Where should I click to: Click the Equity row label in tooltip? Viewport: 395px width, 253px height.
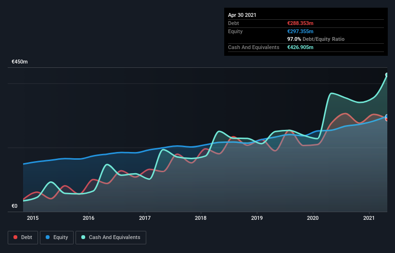tap(235, 31)
